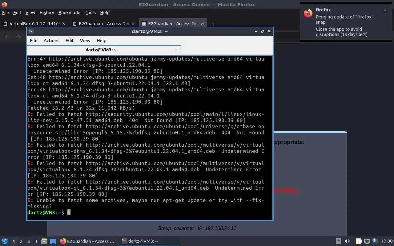Open terminal File menu
Screen dimensions: 394x246
click(x=34, y=41)
